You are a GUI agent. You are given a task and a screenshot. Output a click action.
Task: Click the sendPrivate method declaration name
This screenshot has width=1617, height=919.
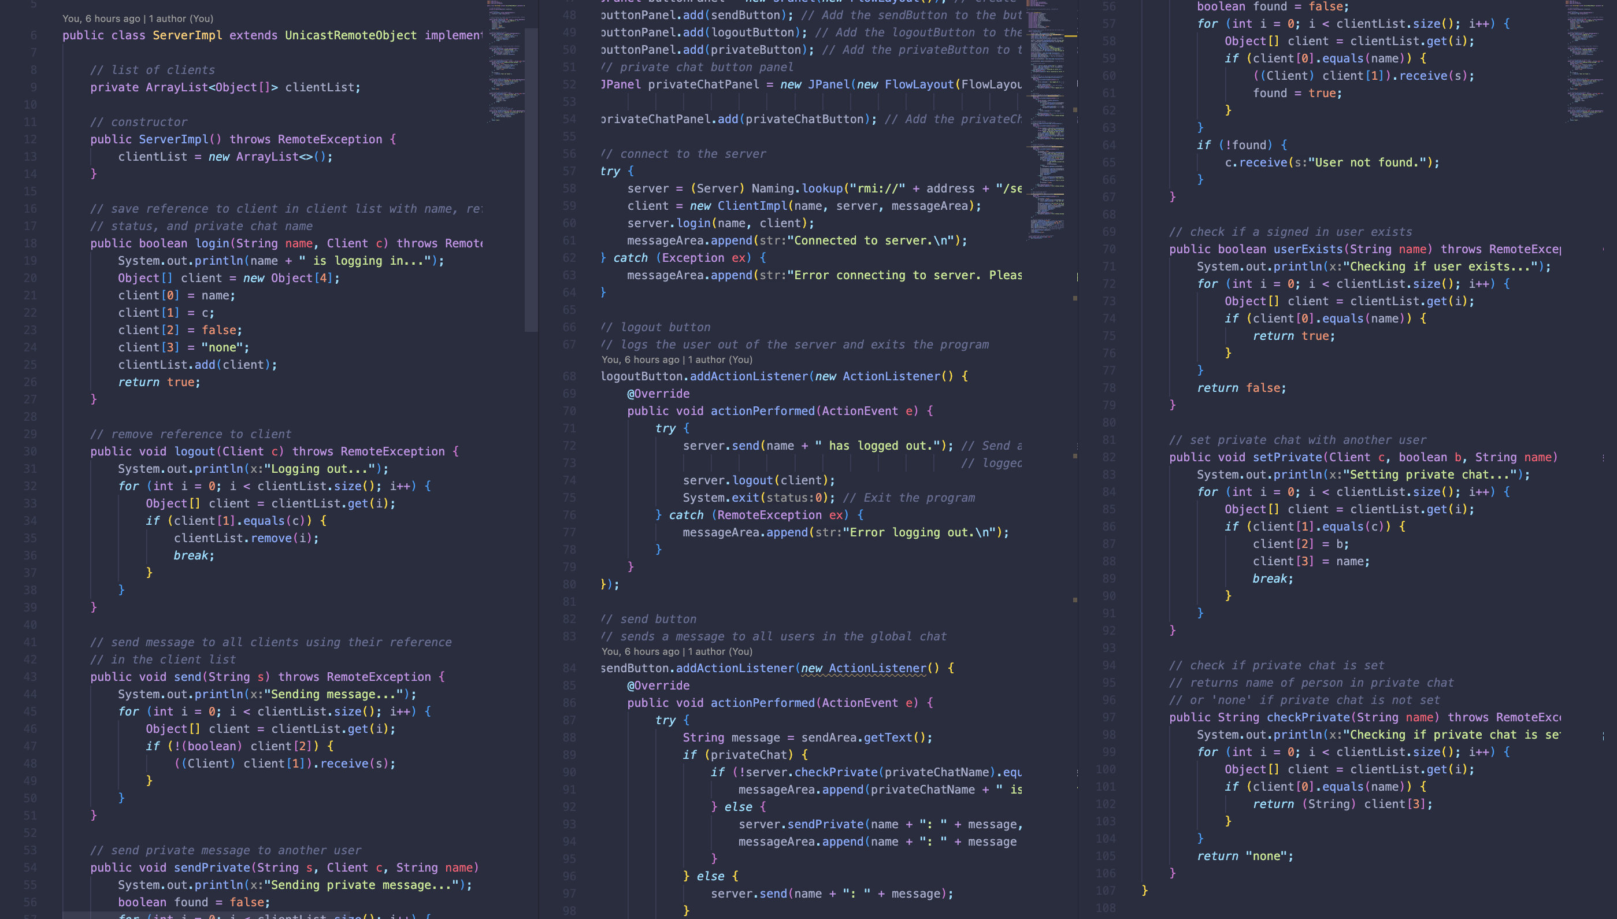(x=212, y=868)
